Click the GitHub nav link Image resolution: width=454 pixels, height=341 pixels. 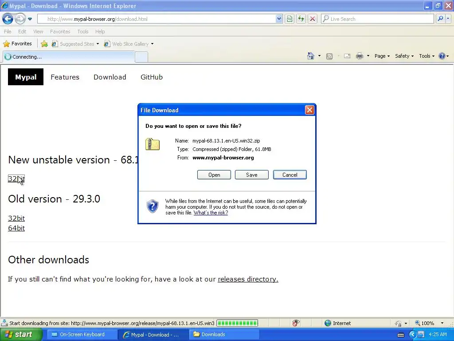(x=152, y=77)
